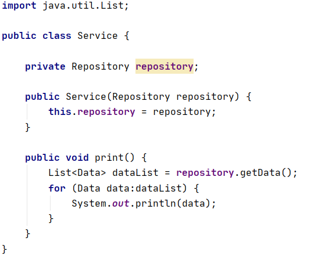336x256 pixels.
Task: Click the final closing brace of class
Action: [x=5, y=250]
